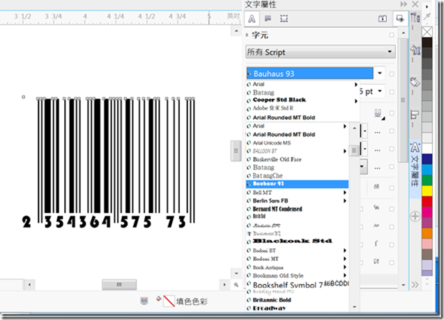The width and height of the screenshot is (444, 320).
Task: Click the Bauhaus 93 font name field
Action: pyautogui.click(x=309, y=74)
